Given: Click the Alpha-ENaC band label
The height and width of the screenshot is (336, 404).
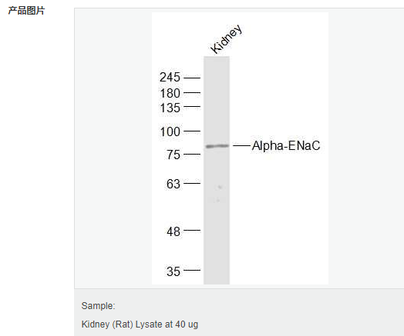Looking at the screenshot, I should [286, 145].
